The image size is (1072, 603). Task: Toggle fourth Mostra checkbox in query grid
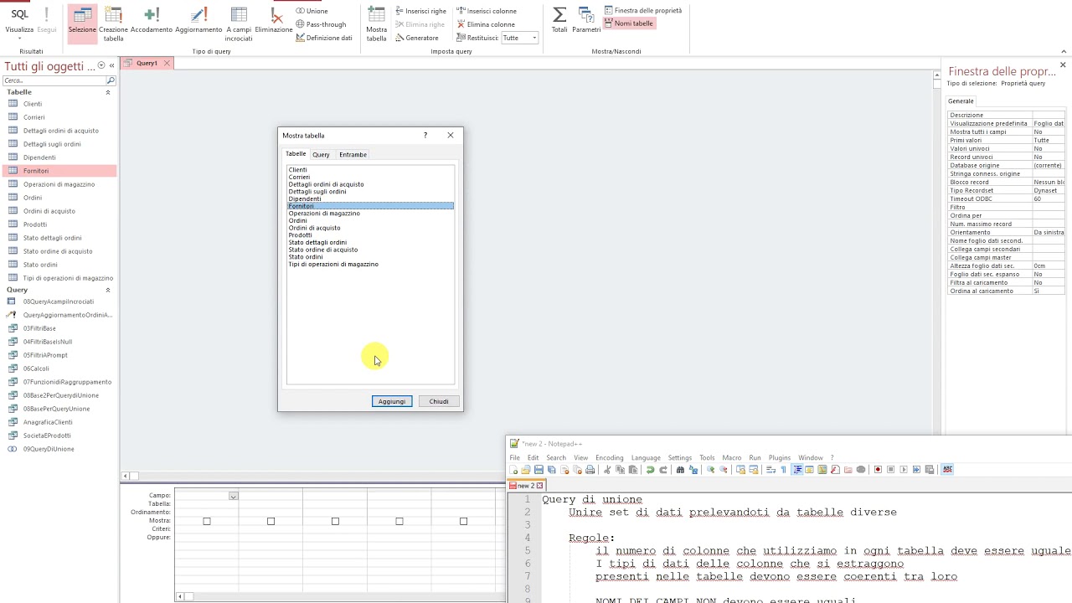[399, 521]
